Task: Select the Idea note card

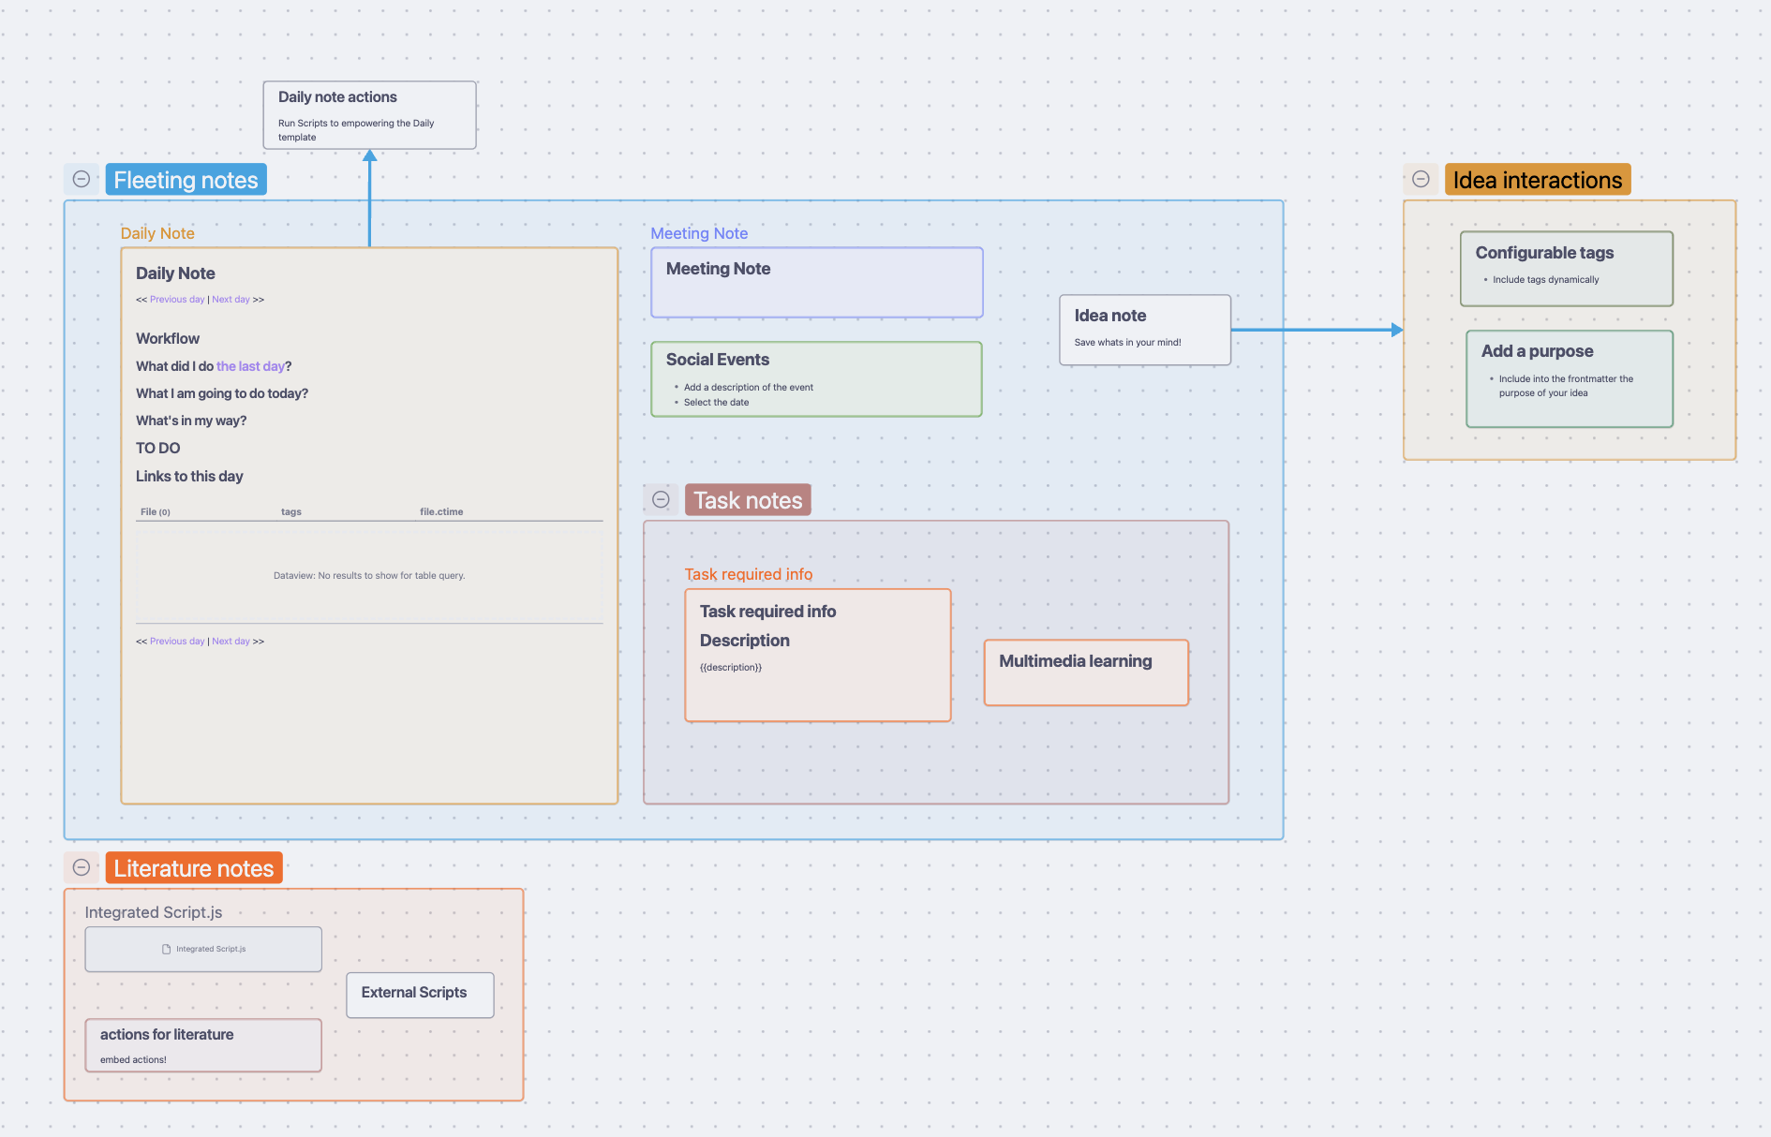Action: [1144, 330]
